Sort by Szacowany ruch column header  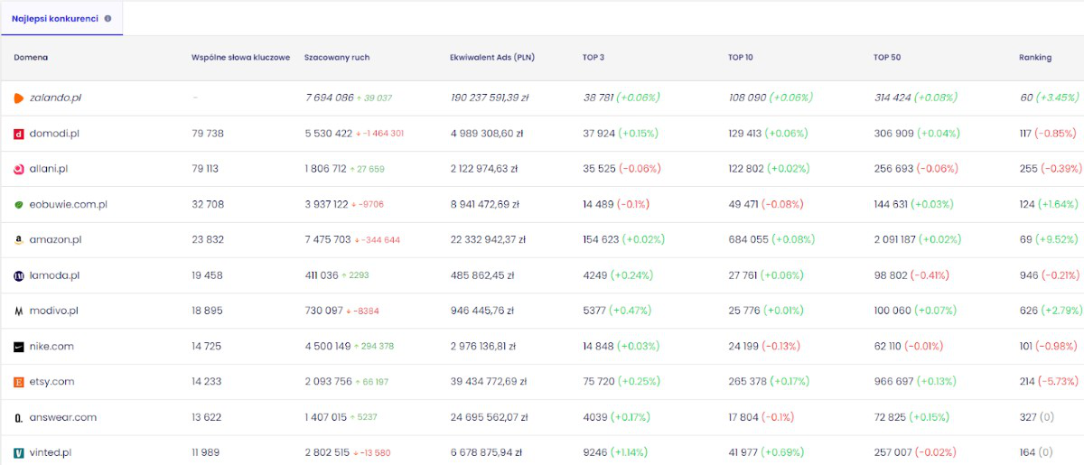337,58
